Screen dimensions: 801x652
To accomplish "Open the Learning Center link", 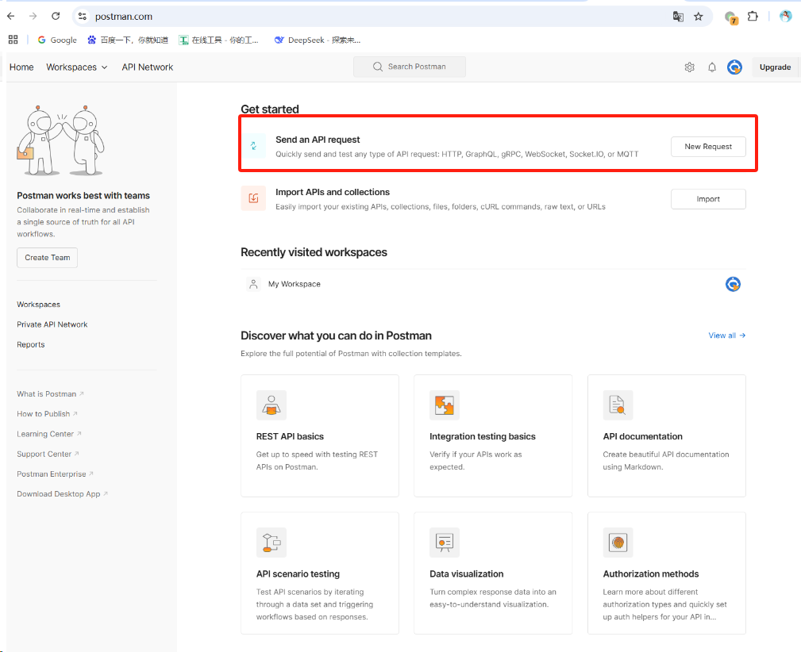I will [x=49, y=434].
